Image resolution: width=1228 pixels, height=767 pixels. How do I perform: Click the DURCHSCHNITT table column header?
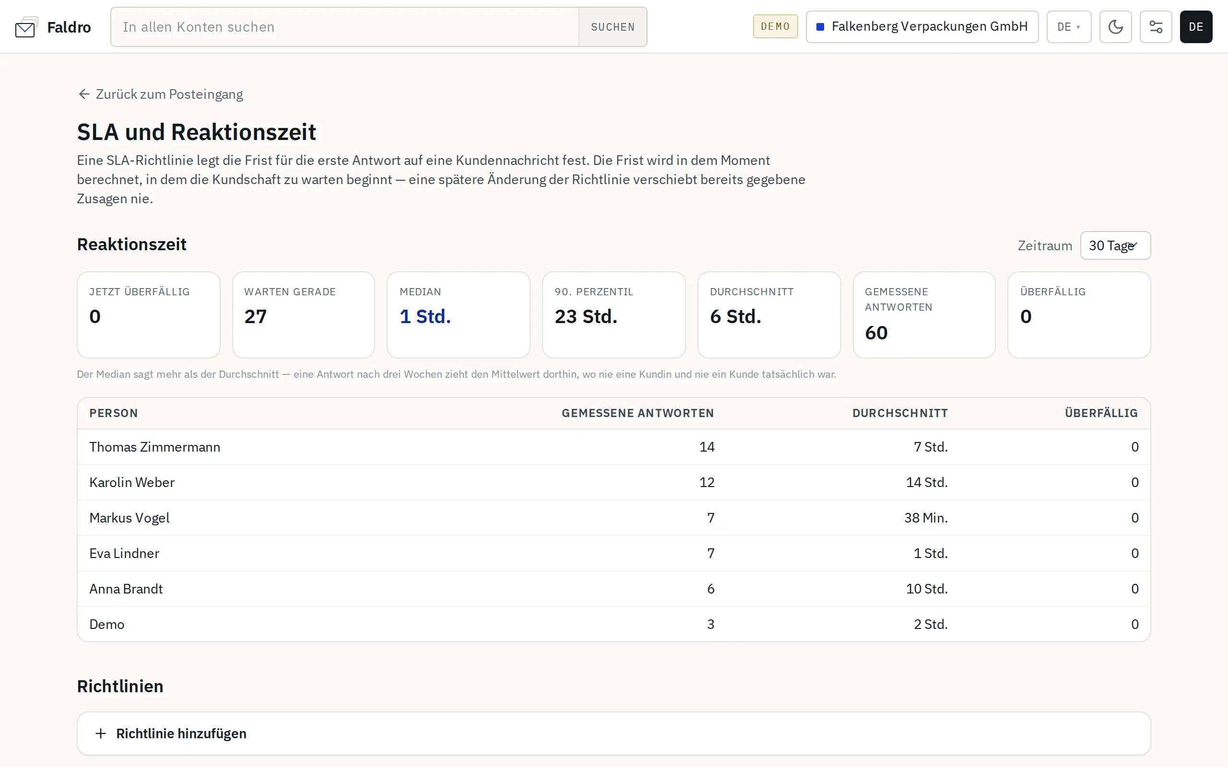[900, 413]
